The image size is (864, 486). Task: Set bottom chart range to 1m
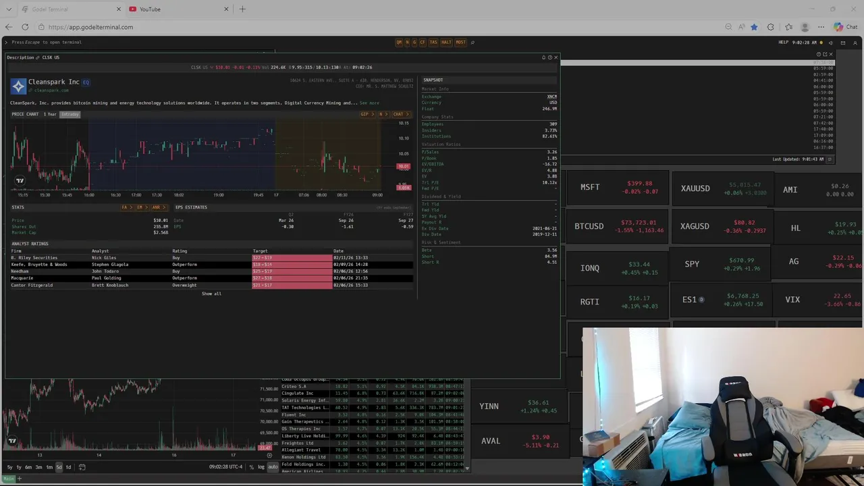point(48,467)
